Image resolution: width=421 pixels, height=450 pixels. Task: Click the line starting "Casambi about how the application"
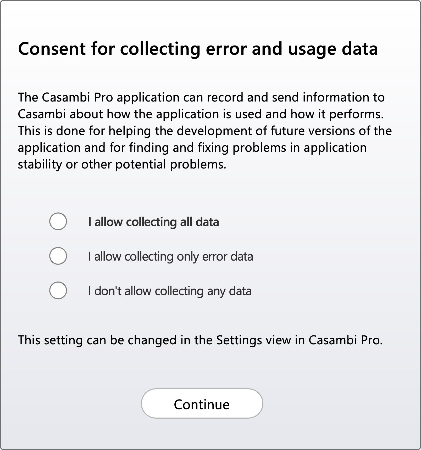201,114
